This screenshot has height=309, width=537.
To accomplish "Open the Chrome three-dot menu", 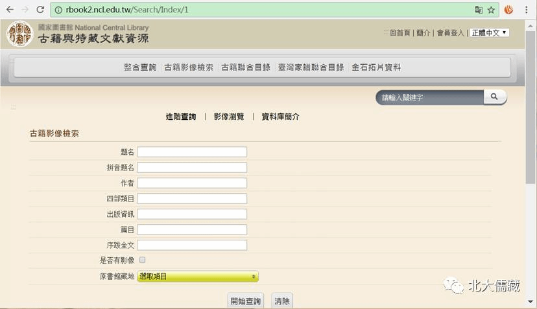I will pos(526,10).
